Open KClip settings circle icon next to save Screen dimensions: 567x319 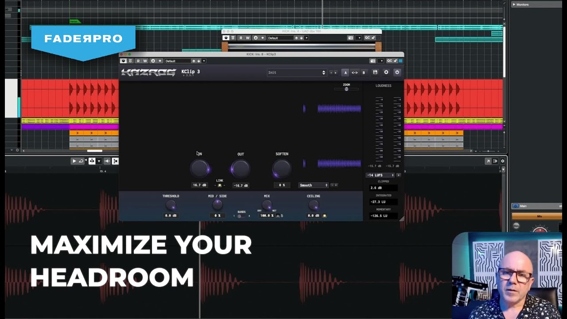click(x=386, y=72)
